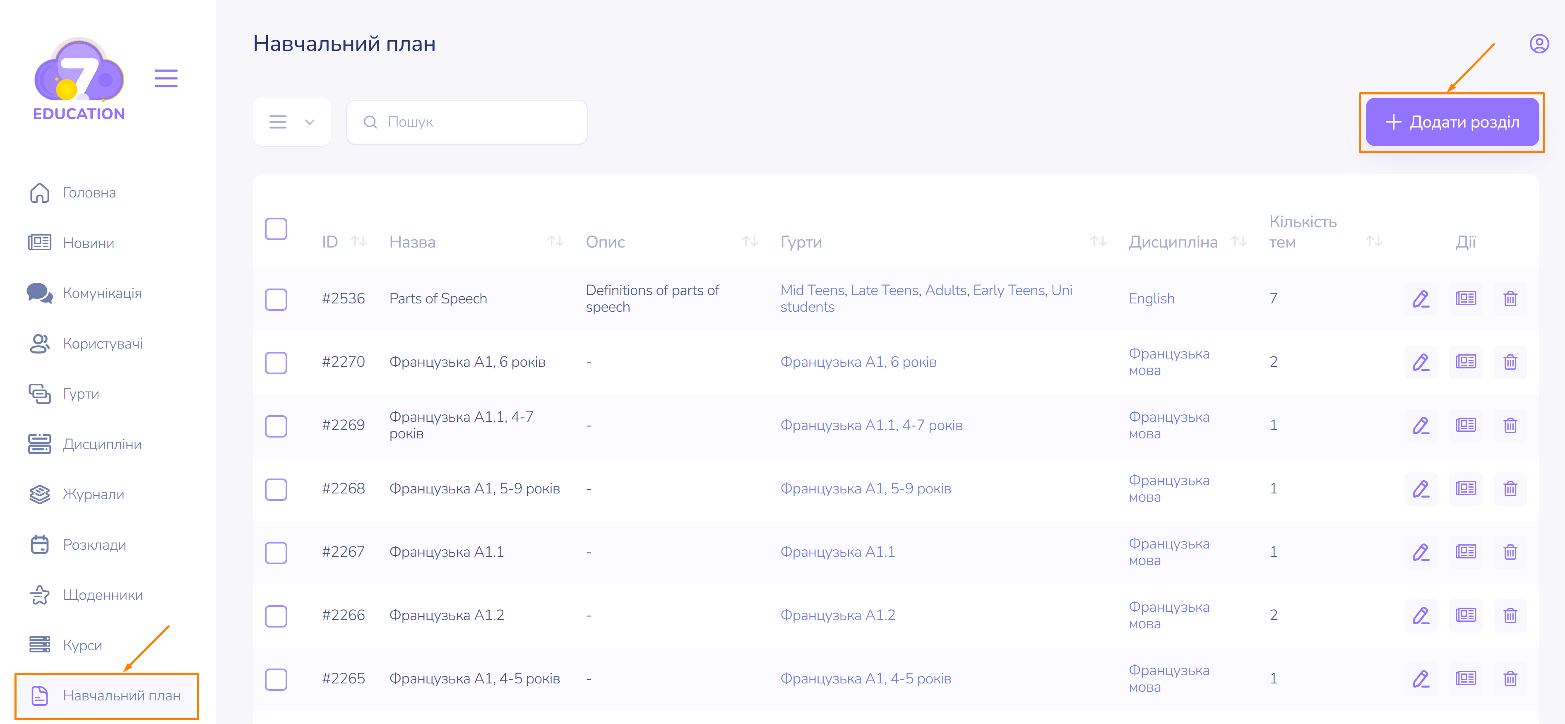Viewport: 1565px width, 724px height.
Task: Delete row #2270
Action: 1510,362
